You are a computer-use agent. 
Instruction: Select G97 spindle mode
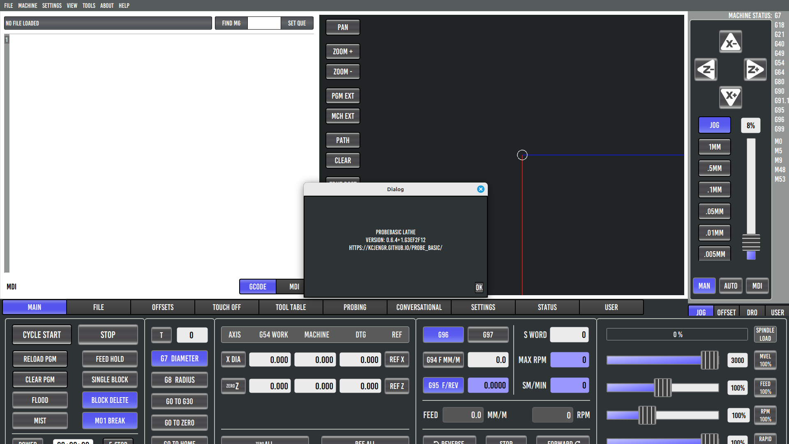pos(488,335)
